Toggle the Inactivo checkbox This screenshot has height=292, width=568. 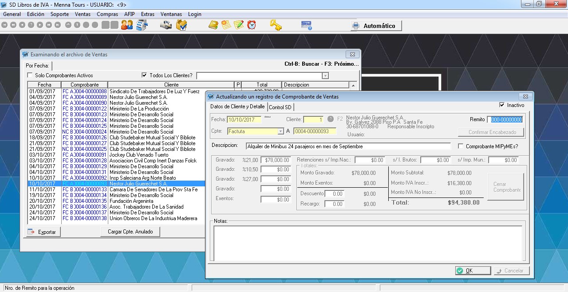502,105
